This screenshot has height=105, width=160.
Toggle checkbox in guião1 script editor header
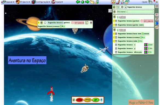[x=45, y=23]
